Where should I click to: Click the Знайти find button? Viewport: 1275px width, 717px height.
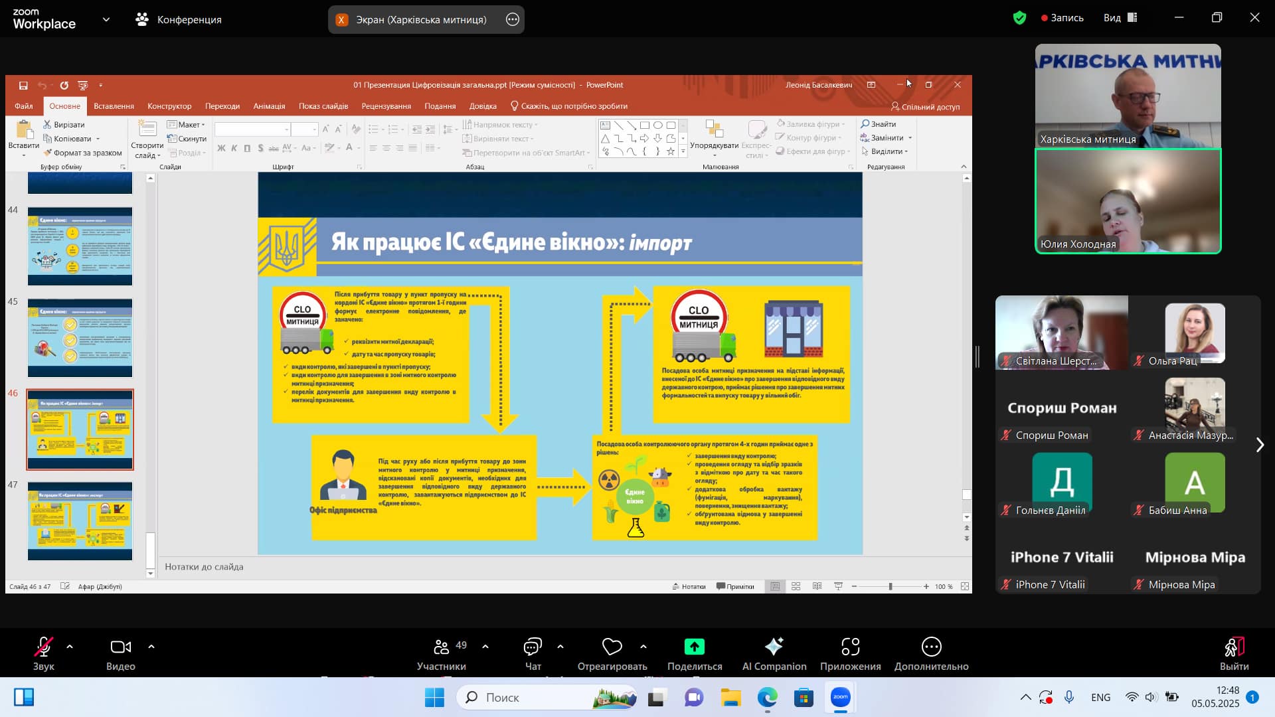(x=879, y=124)
